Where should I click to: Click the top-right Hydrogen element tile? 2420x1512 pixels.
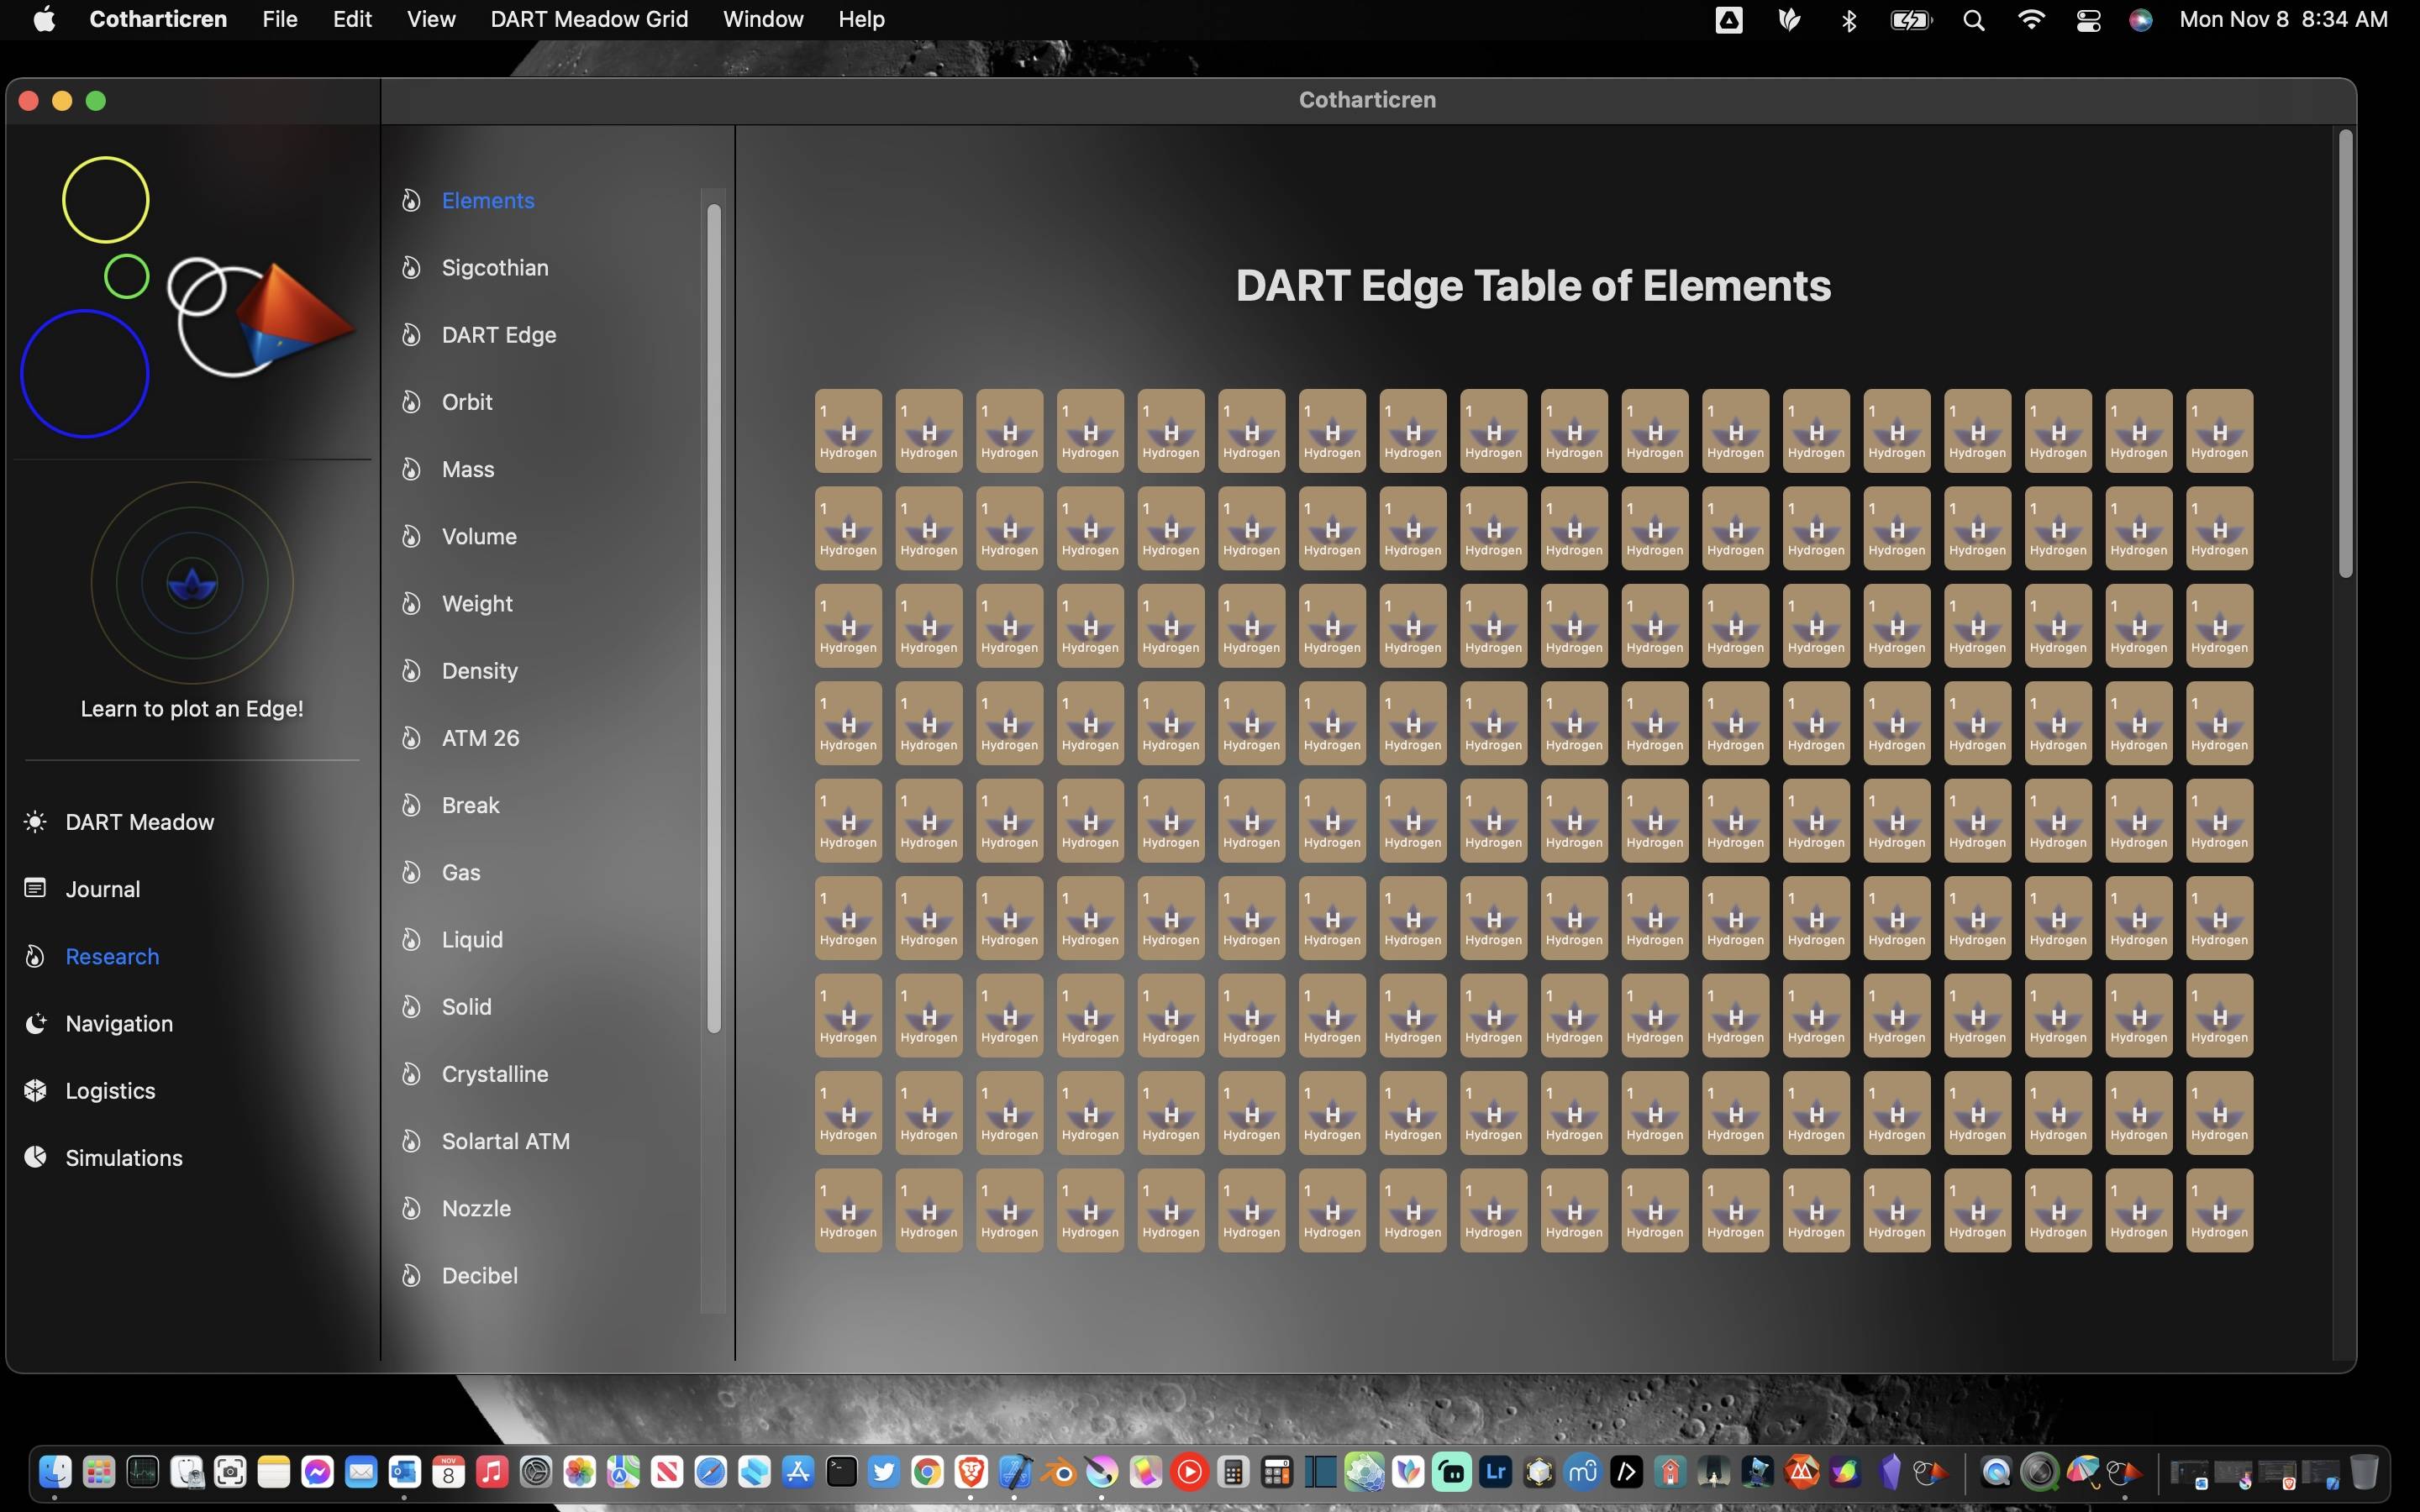point(2219,431)
